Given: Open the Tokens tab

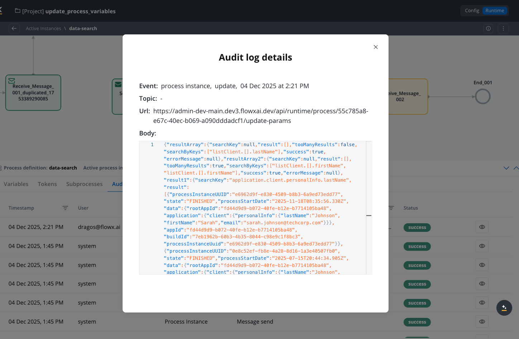Looking at the screenshot, I should point(47,184).
